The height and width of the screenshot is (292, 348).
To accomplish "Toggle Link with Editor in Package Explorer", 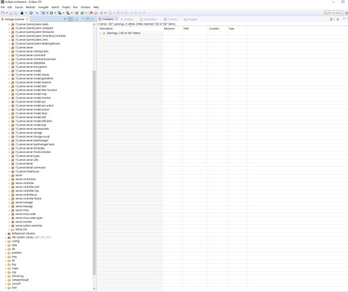I will pos(71,19).
